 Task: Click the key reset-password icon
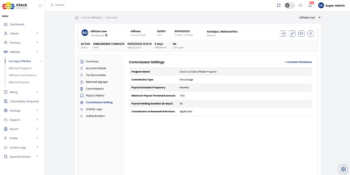coord(292,34)
